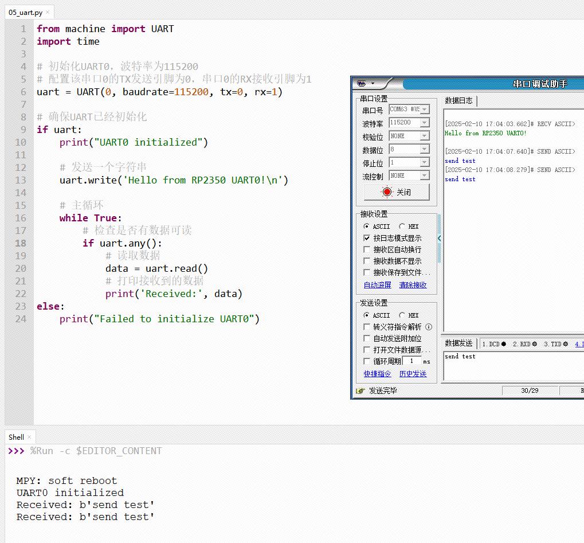
Task: Click the 自动滚屏 link
Action: pyautogui.click(x=377, y=285)
